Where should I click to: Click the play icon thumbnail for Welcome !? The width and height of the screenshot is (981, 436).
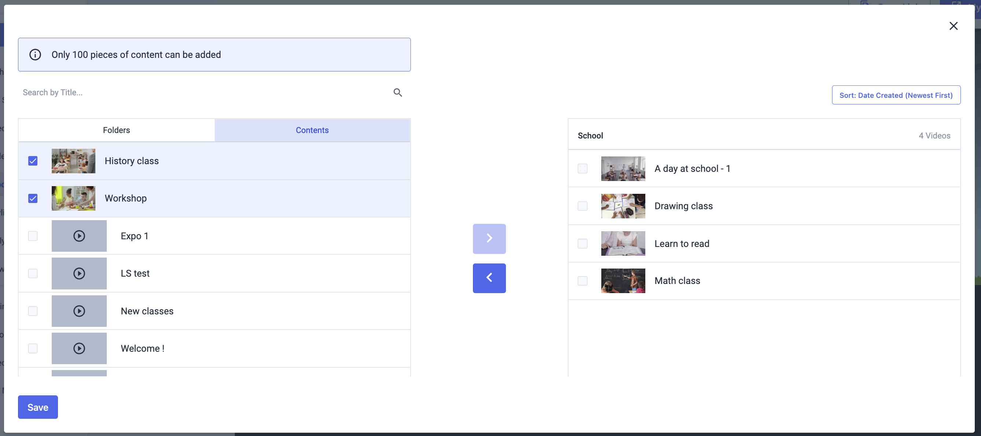79,348
